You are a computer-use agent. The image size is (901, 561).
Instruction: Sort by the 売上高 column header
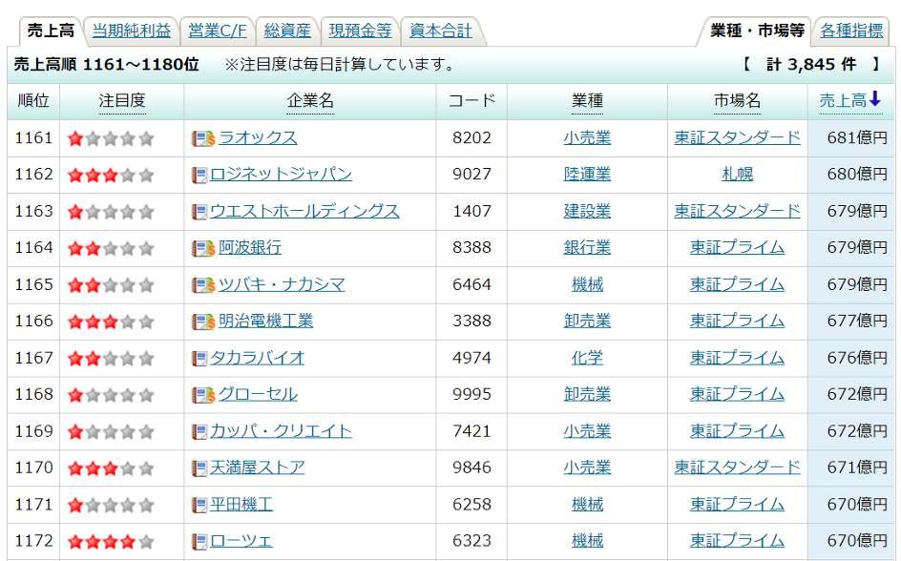pos(843,101)
